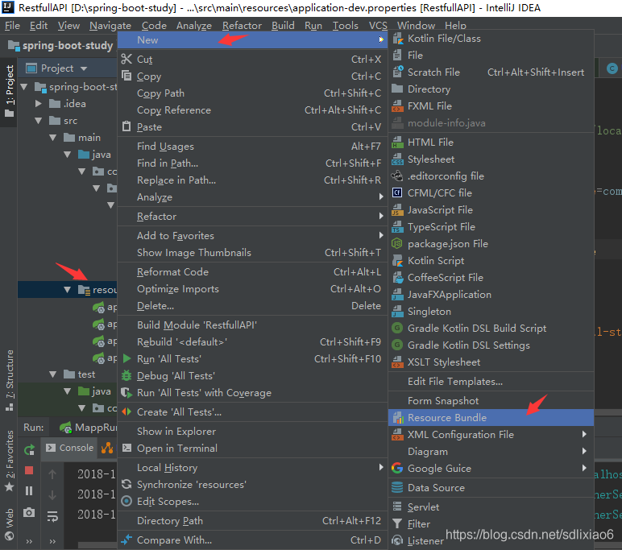Collapse the main folder arrow
622x550 pixels.
point(53,138)
